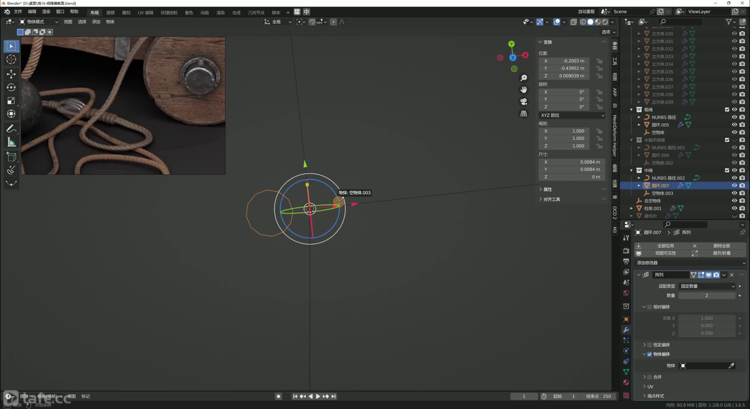Select the Transform tool
The image size is (750, 409).
pyautogui.click(x=11, y=114)
